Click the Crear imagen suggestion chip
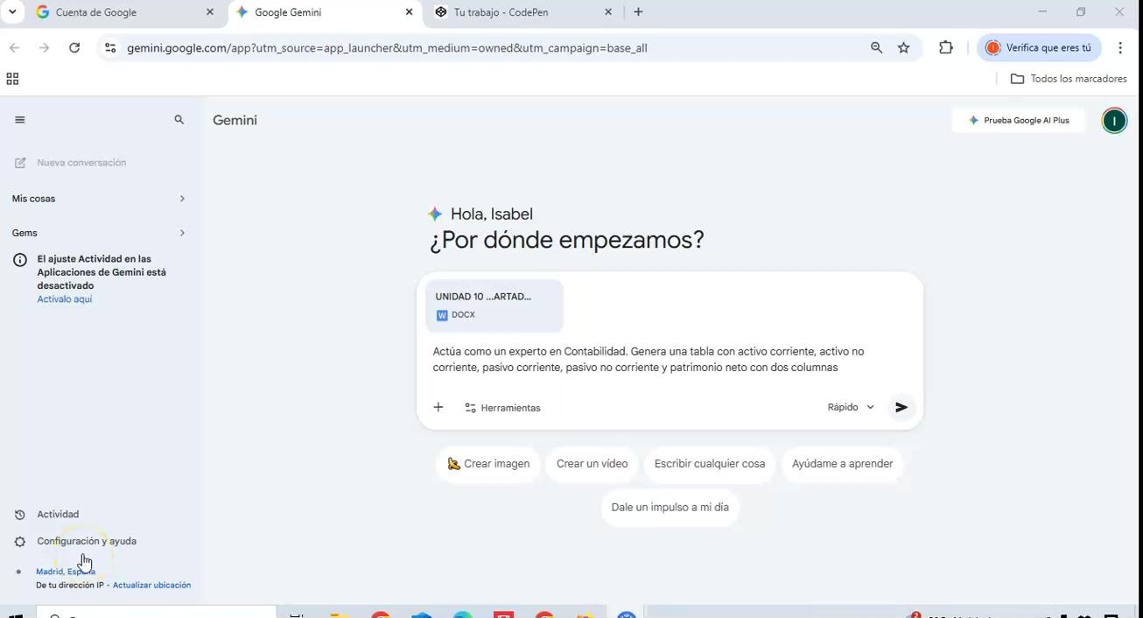Screen dimensions: 1143x618 pyautogui.click(x=488, y=464)
